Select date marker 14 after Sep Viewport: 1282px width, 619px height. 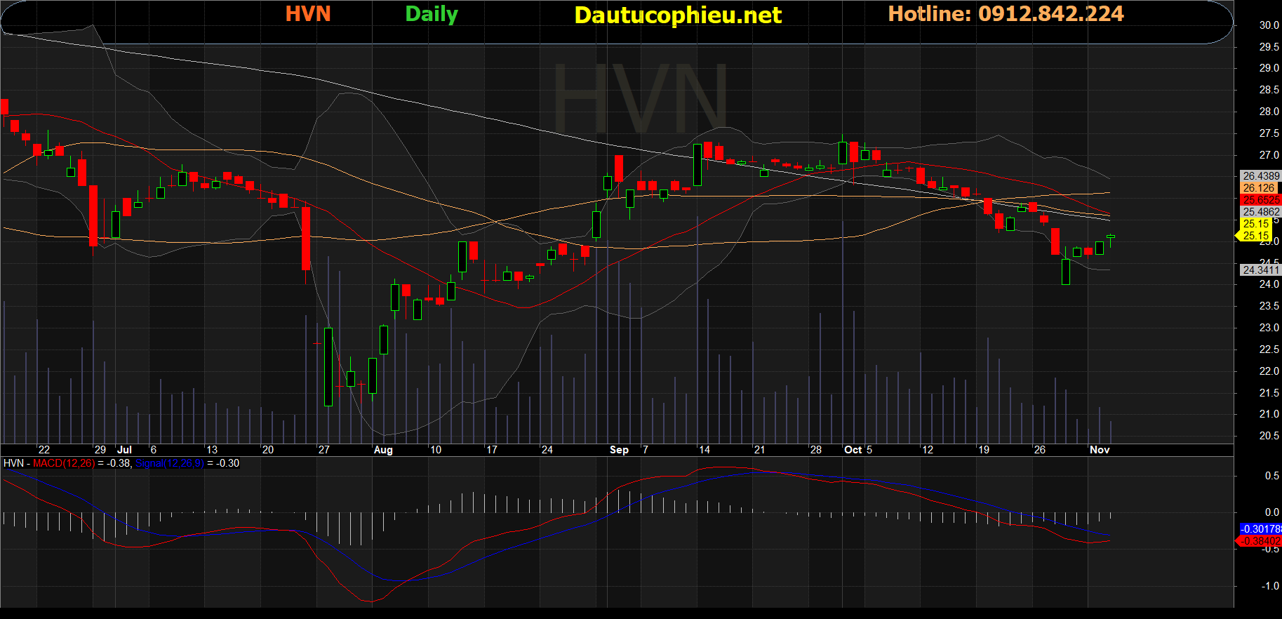click(x=704, y=450)
